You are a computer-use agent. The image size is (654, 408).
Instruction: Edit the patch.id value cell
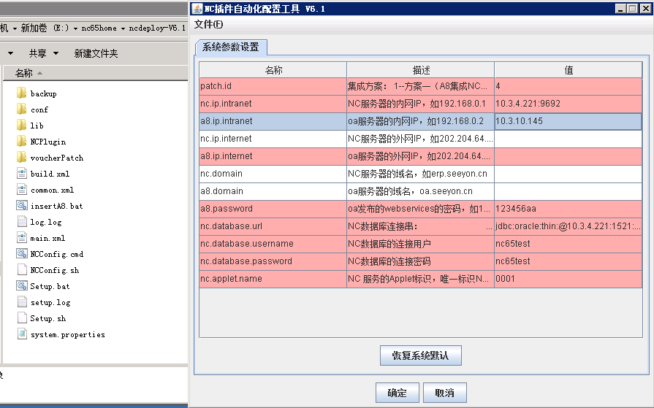pos(568,86)
